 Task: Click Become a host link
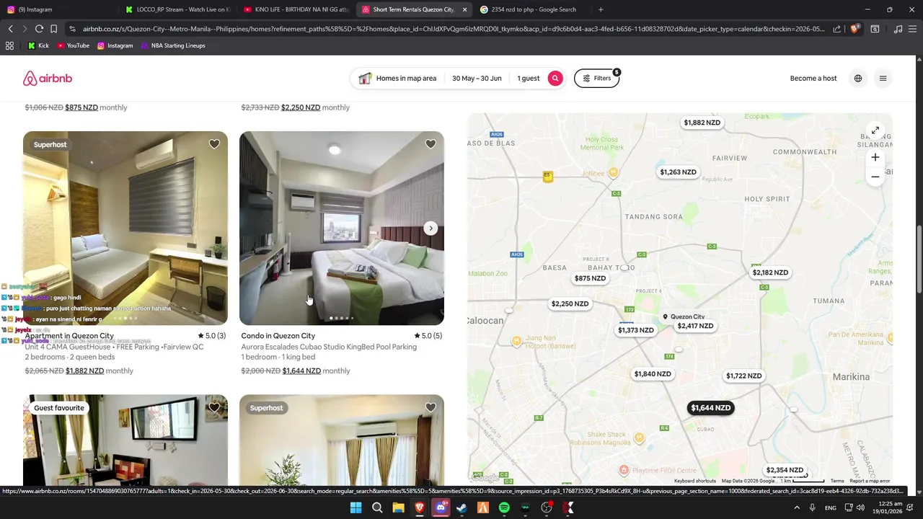[813, 79]
